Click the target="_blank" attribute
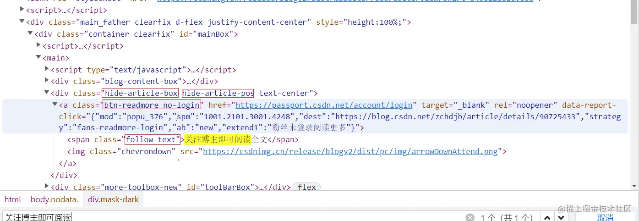Viewport: 639px width, 221px height. coord(455,105)
